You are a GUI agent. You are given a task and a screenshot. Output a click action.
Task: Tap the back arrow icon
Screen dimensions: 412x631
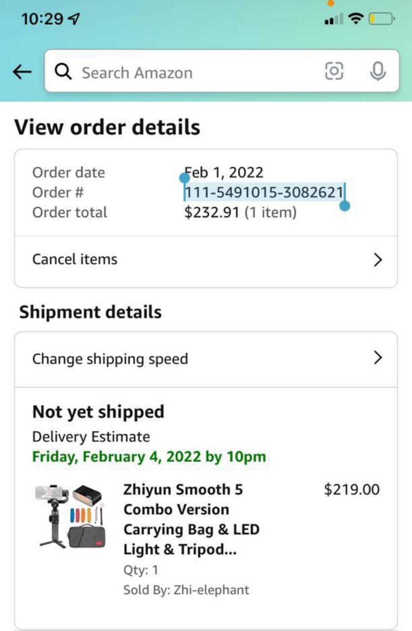click(x=22, y=72)
